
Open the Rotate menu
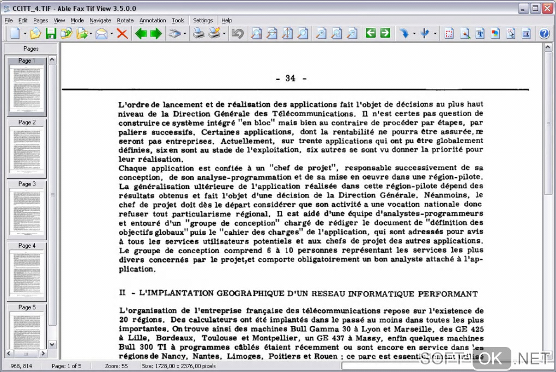[125, 21]
